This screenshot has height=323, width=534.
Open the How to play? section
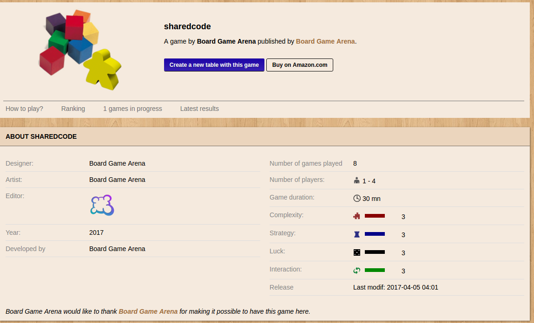[x=24, y=109]
